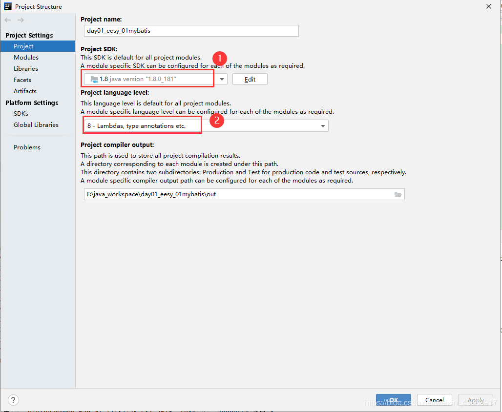This screenshot has width=502, height=412.
Task: Click the compiler output path field
Action: pyautogui.click(x=244, y=194)
